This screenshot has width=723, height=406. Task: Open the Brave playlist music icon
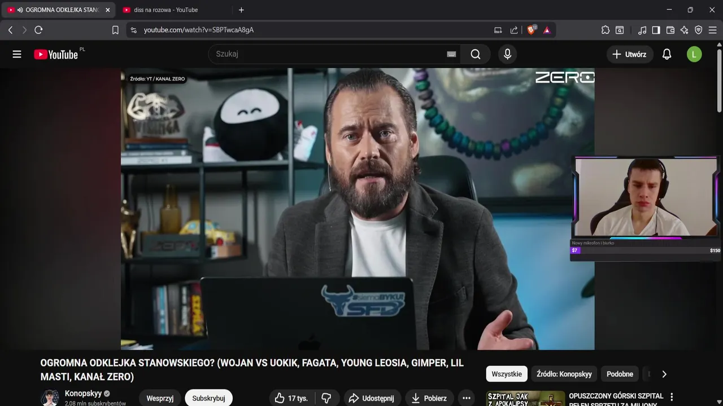click(x=642, y=30)
